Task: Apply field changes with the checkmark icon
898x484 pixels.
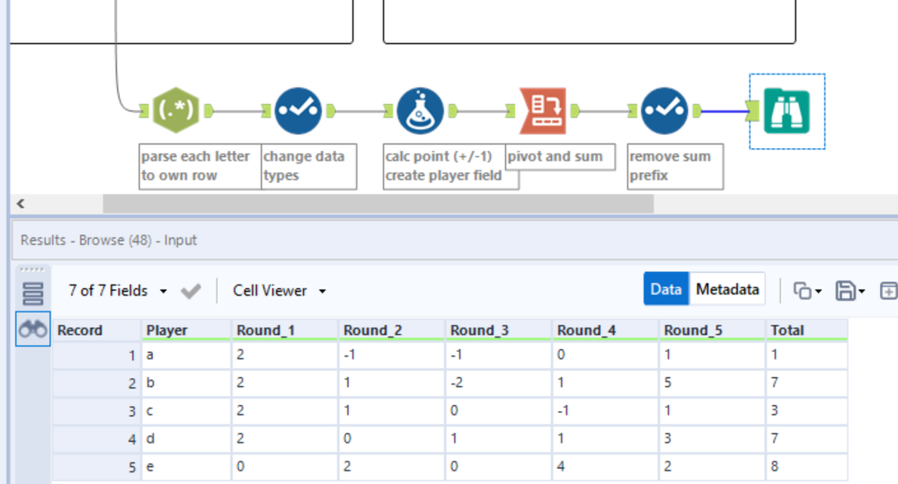Action: [191, 291]
